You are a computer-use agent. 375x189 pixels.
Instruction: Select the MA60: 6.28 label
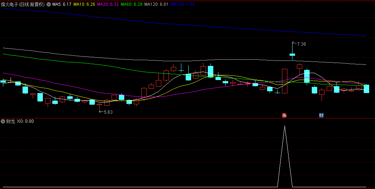[x=132, y=4]
